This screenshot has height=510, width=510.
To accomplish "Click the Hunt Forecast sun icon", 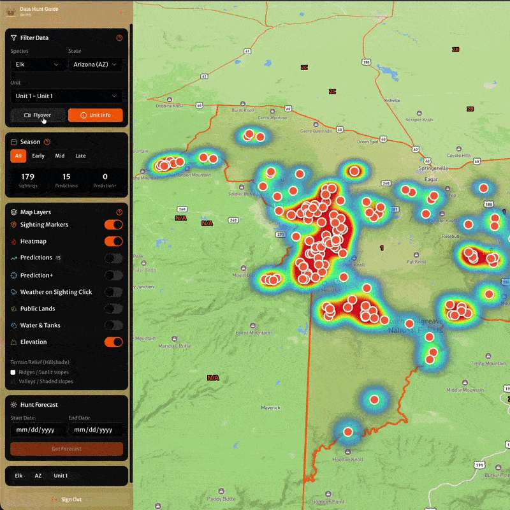I will click(x=14, y=405).
